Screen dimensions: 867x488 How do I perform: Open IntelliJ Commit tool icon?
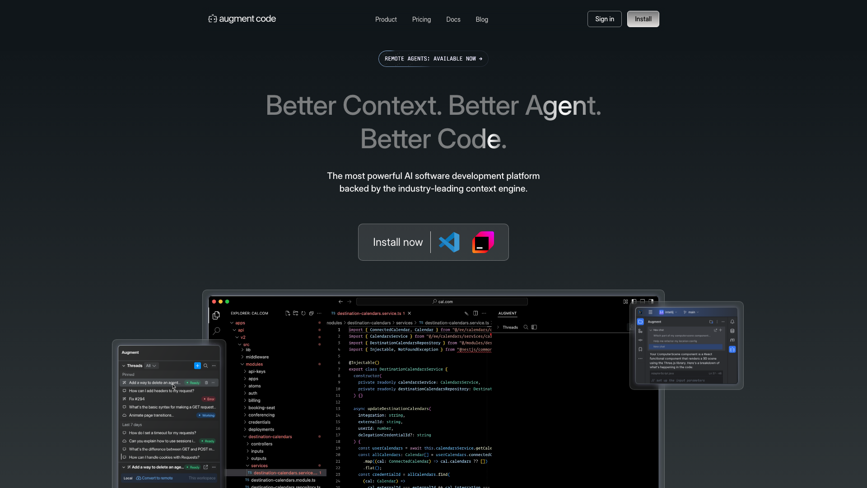pos(640,340)
